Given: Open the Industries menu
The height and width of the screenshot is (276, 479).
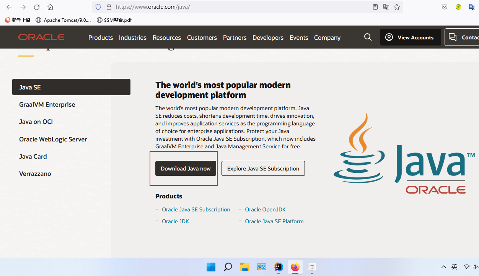Looking at the screenshot, I should 133,37.
